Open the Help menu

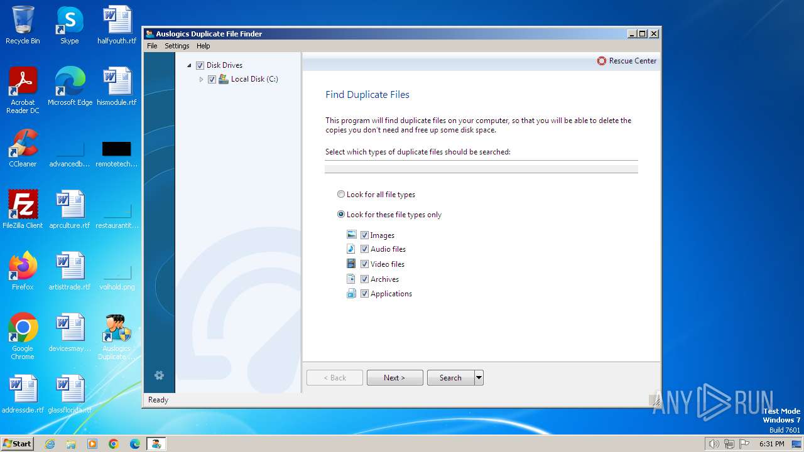[203, 46]
